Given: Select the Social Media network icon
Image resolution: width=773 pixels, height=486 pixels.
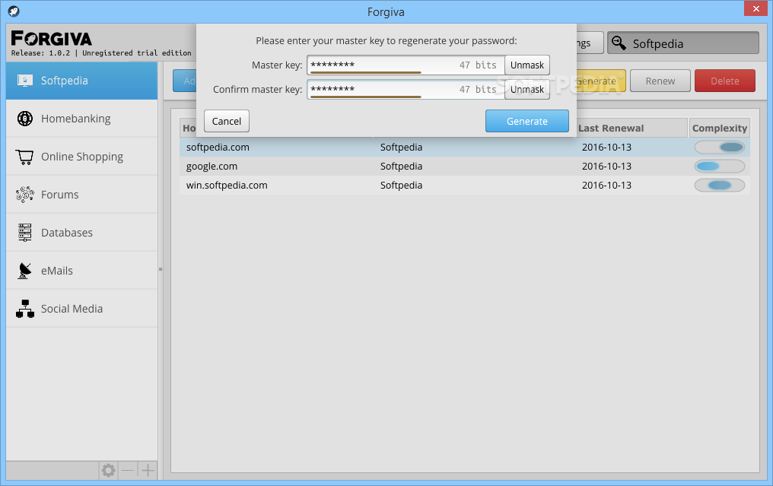Looking at the screenshot, I should (x=24, y=309).
